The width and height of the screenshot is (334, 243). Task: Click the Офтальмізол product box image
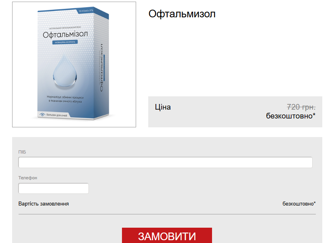tap(74, 64)
